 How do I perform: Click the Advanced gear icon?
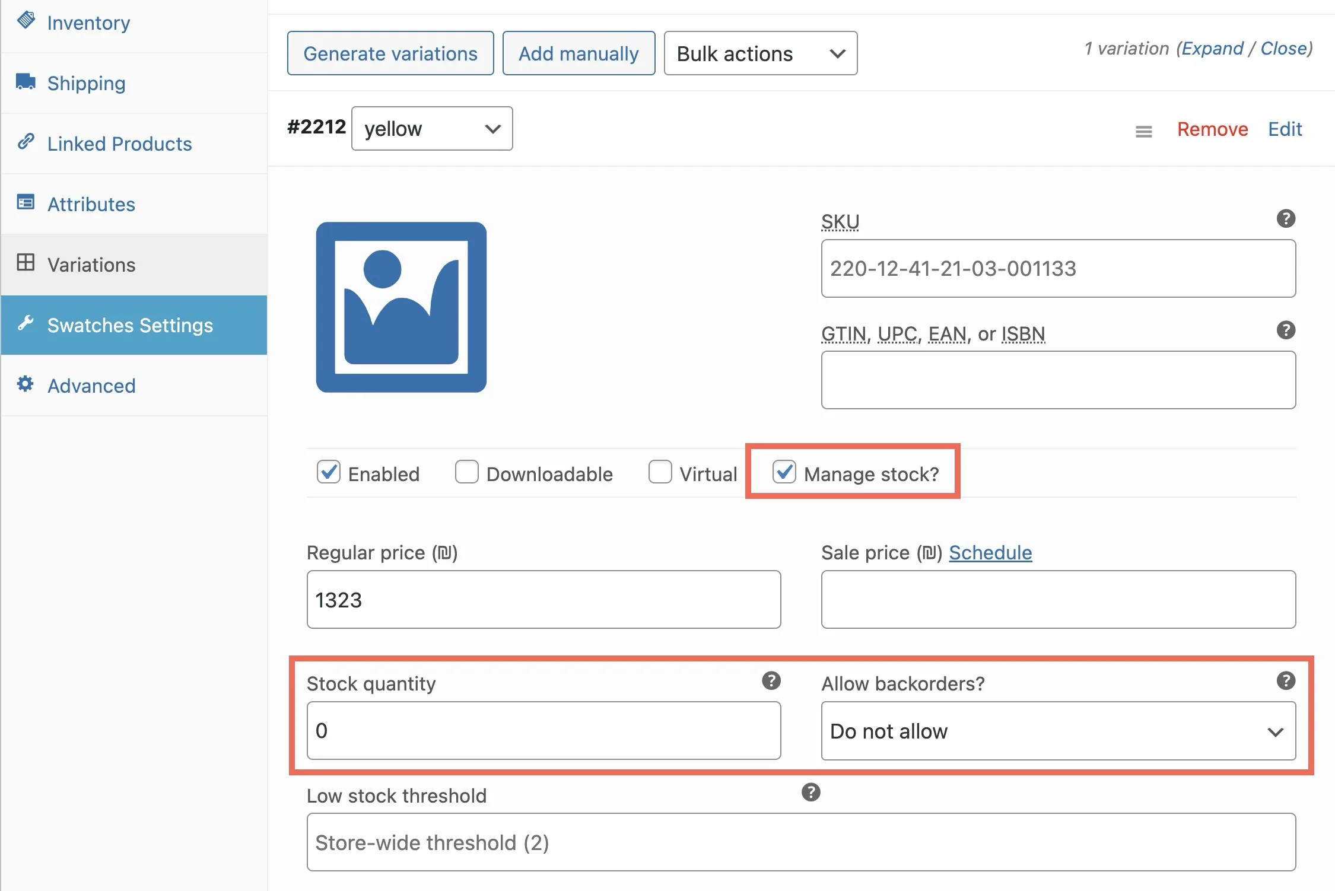[x=26, y=384]
